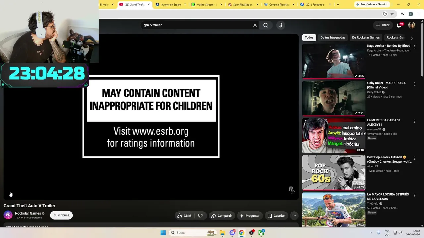The image size is (424, 238).
Task: Close the Grand Theft Auto YouTube tab
Action: pos(149,5)
